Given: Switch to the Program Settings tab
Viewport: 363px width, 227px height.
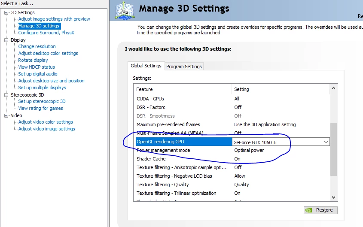Looking at the screenshot, I should pyautogui.click(x=184, y=67).
